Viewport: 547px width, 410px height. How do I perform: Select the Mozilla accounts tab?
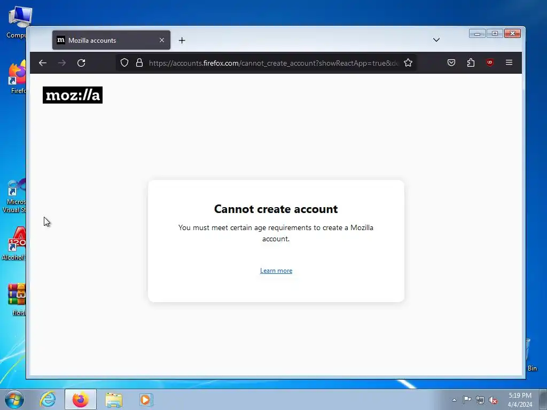[111, 40]
